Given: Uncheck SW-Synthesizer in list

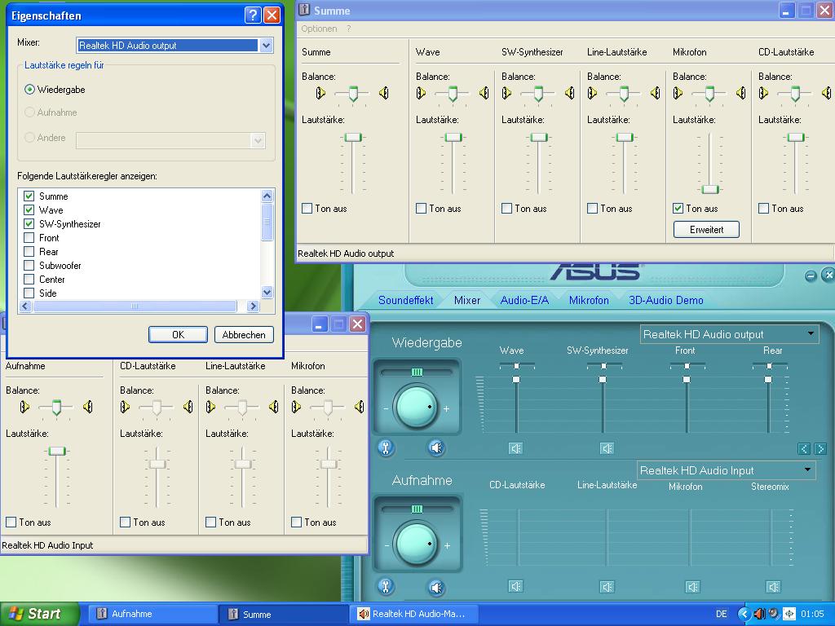Looking at the screenshot, I should (x=29, y=223).
